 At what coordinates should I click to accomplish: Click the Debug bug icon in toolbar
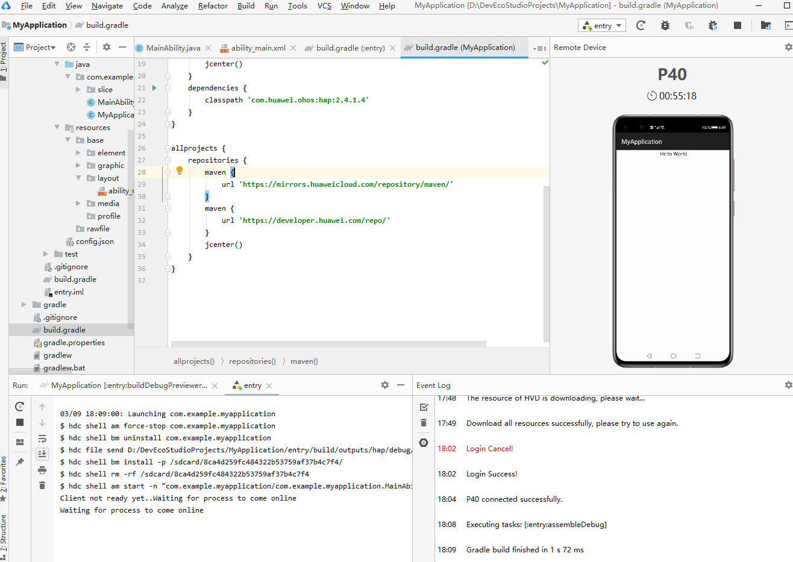click(665, 25)
